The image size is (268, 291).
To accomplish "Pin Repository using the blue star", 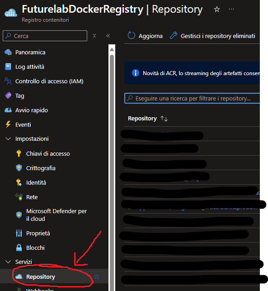I will pyautogui.click(x=97, y=277).
